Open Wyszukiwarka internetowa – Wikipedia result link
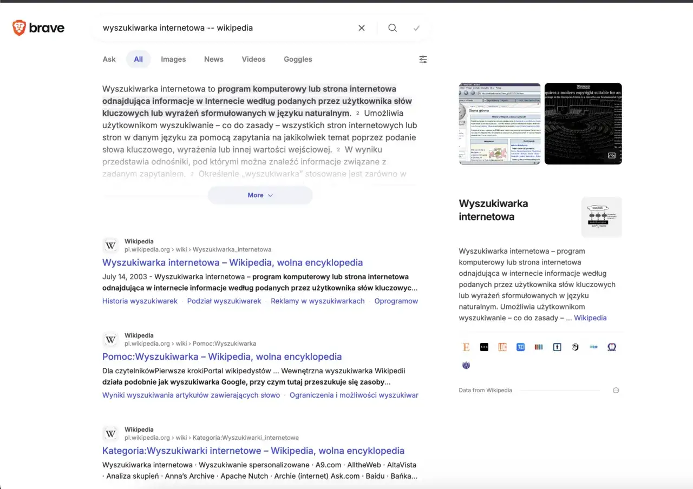 [x=233, y=263]
